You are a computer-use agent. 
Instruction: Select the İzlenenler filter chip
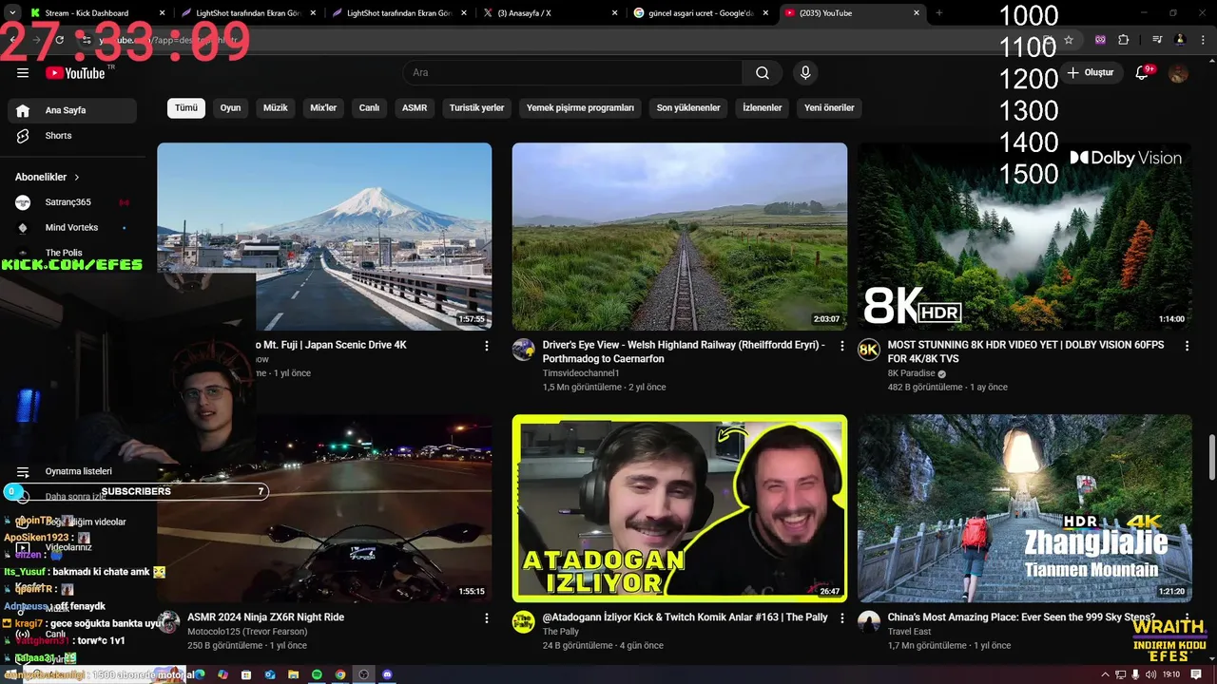tap(763, 107)
